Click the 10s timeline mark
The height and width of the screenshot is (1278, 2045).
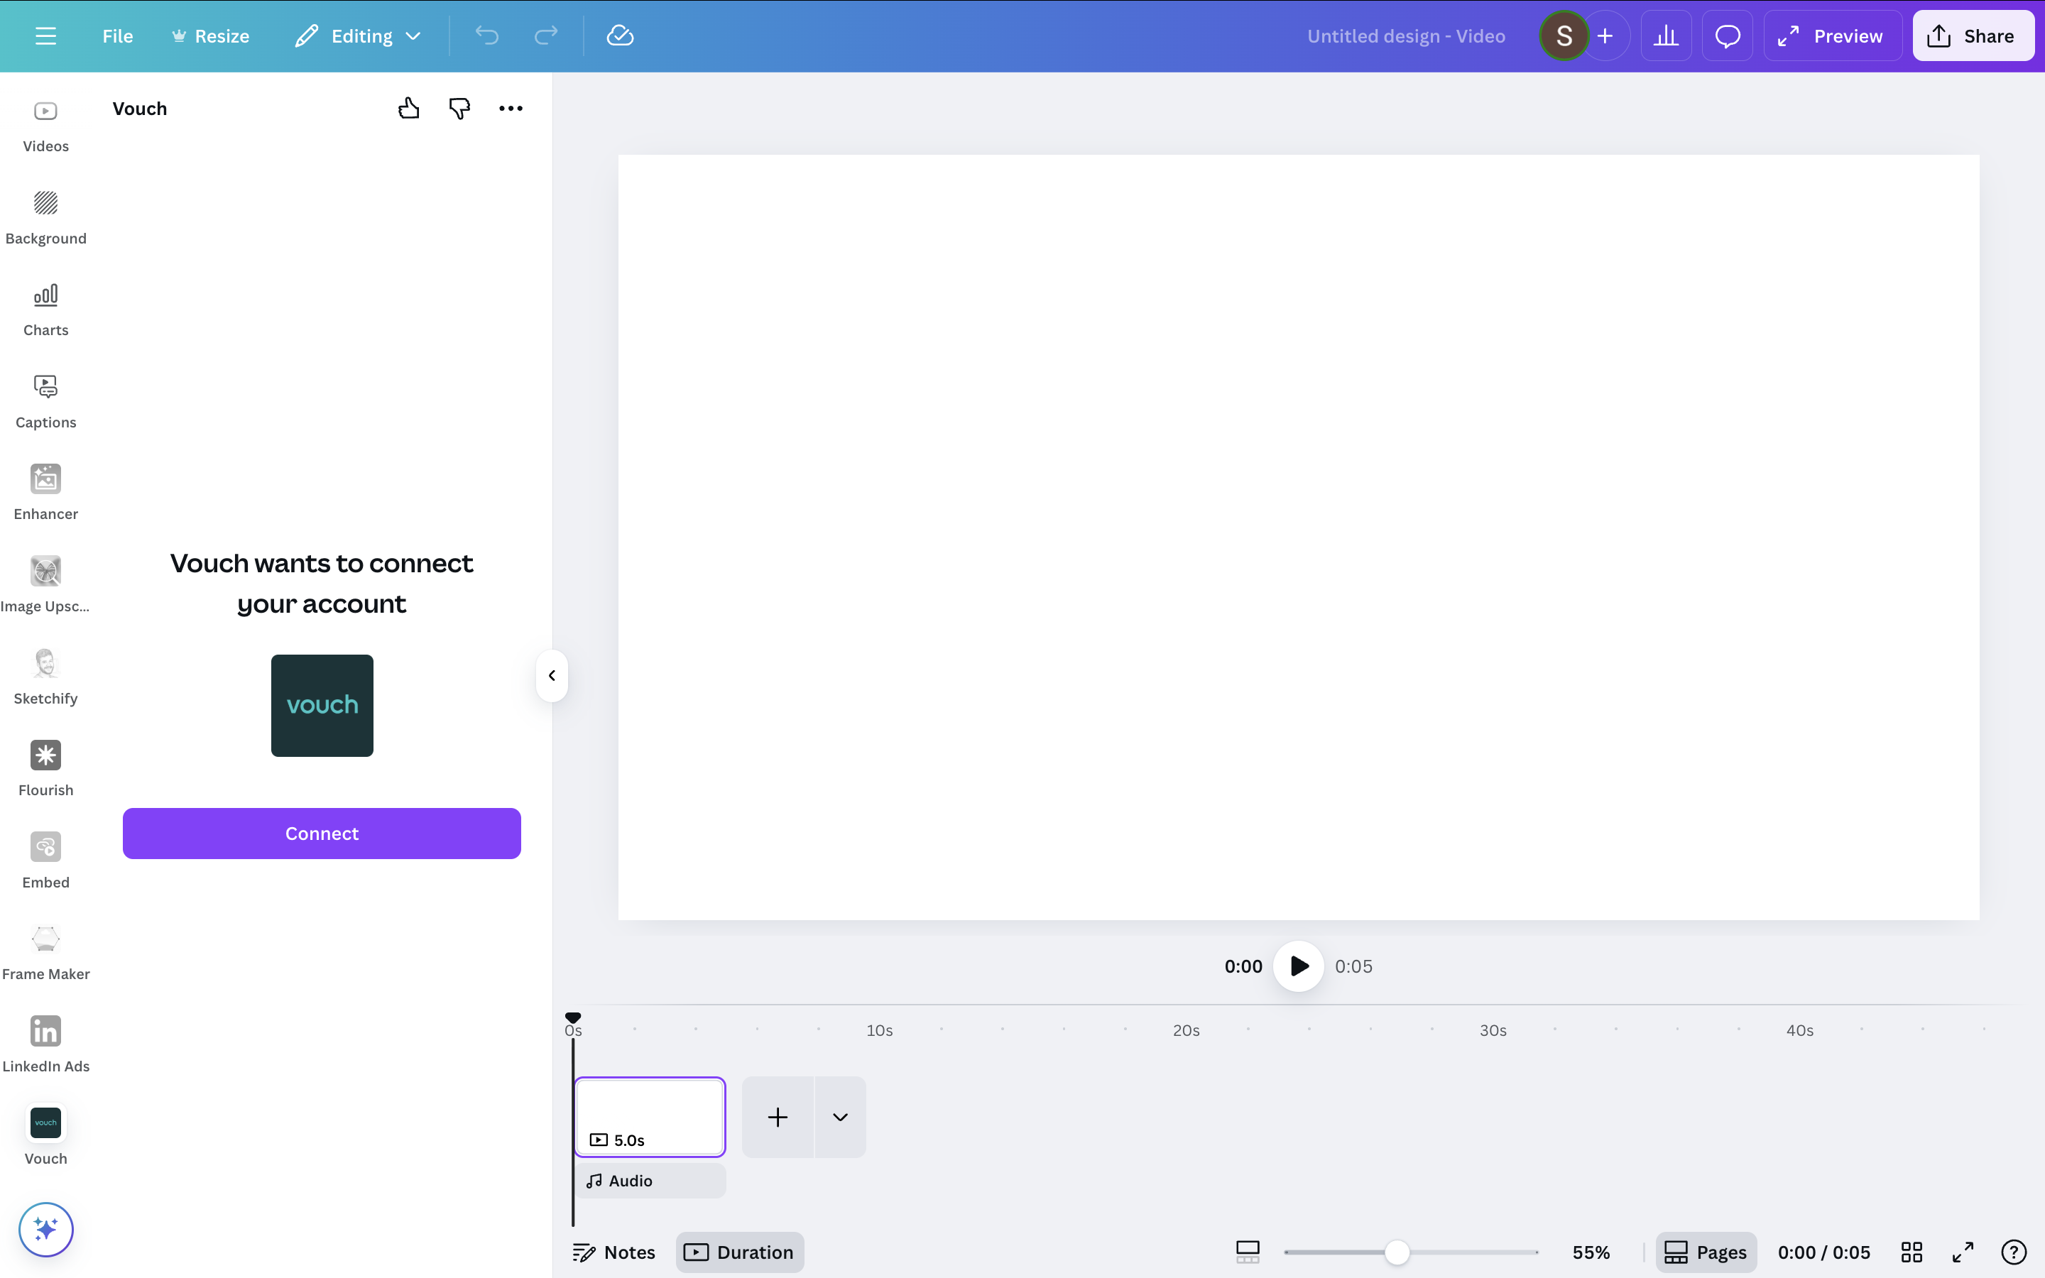[x=879, y=1030]
